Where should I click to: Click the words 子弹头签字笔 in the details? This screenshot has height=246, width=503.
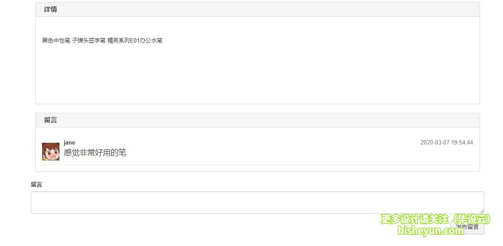click(89, 41)
